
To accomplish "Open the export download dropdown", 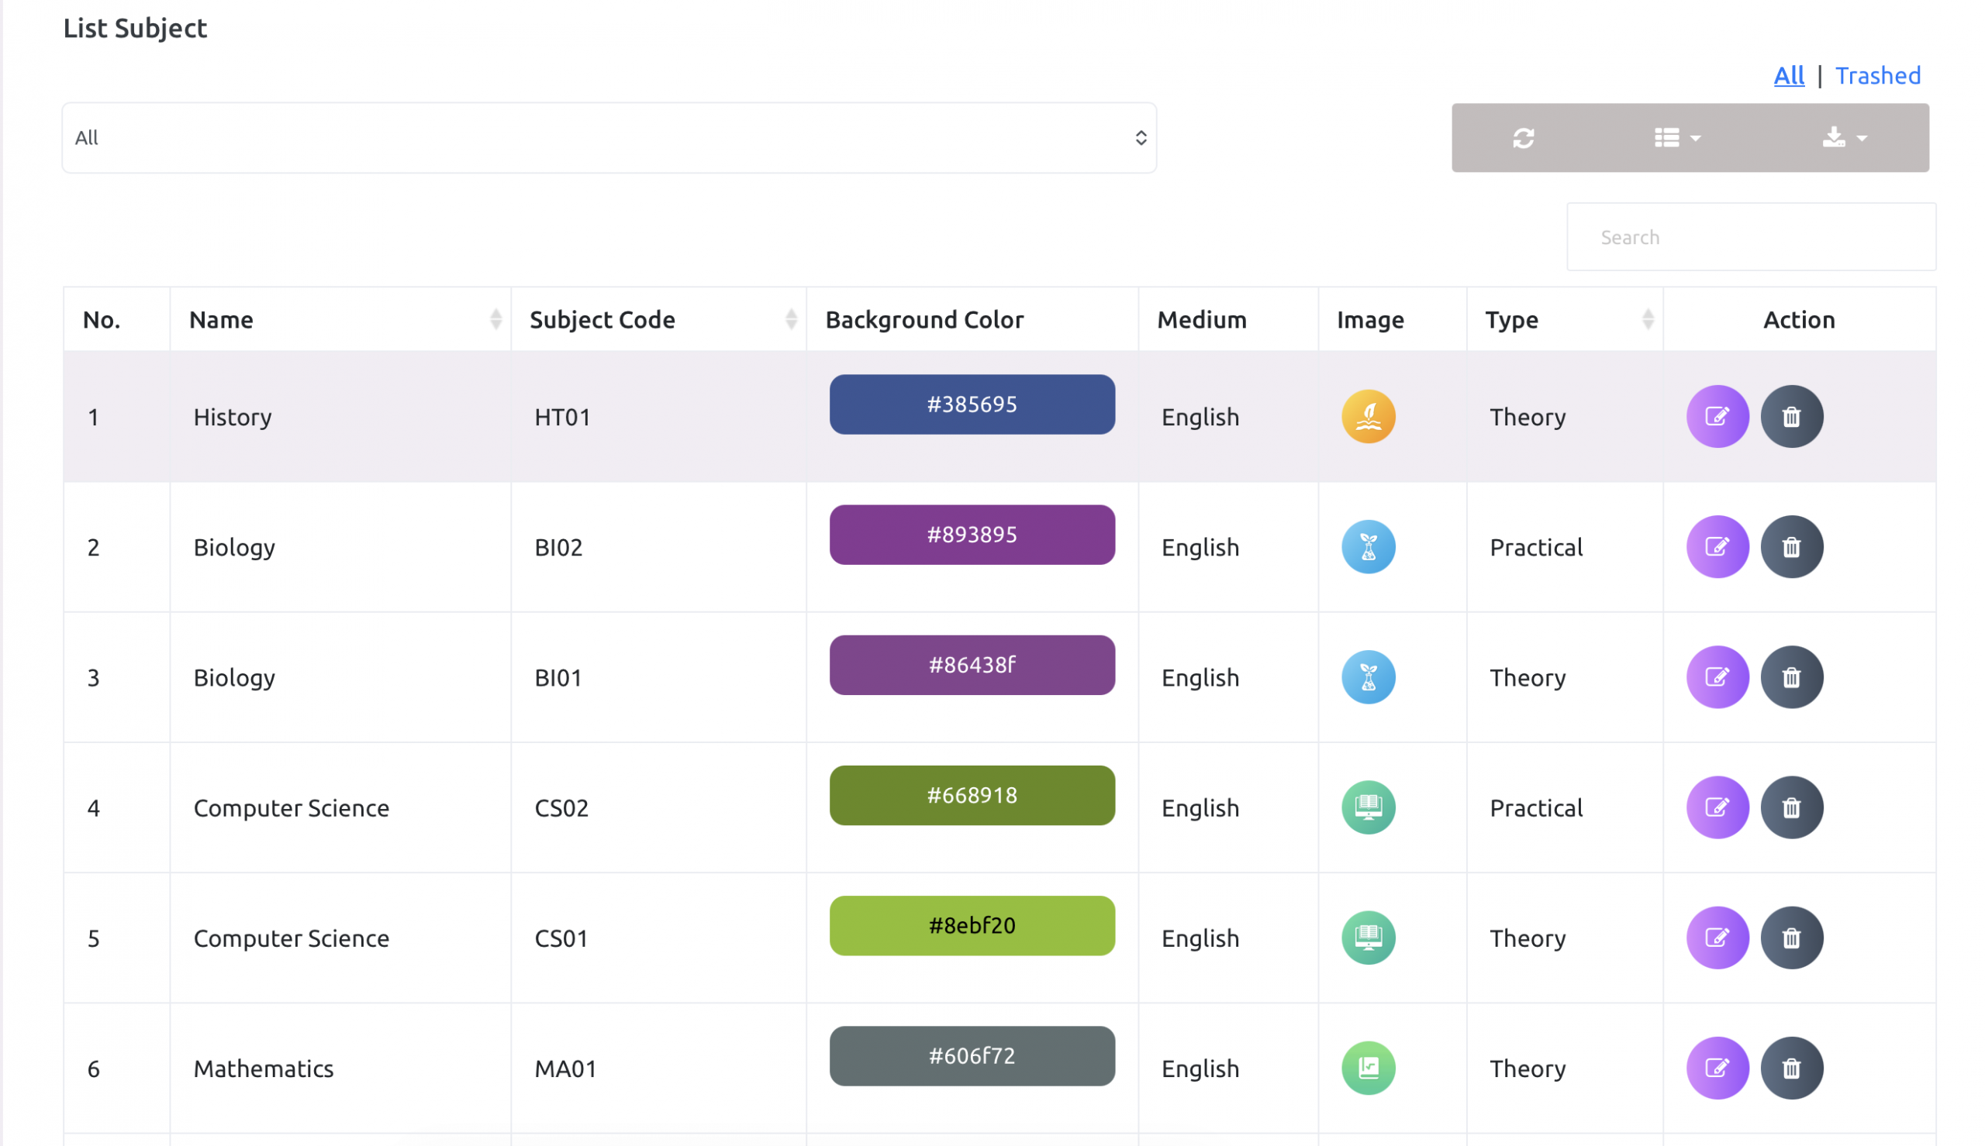I will pyautogui.click(x=1843, y=138).
